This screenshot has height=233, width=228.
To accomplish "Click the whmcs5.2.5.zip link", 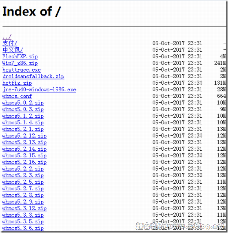I will tap(23, 182).
